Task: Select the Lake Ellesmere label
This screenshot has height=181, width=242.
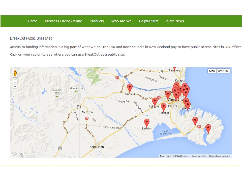Action: coord(165,132)
